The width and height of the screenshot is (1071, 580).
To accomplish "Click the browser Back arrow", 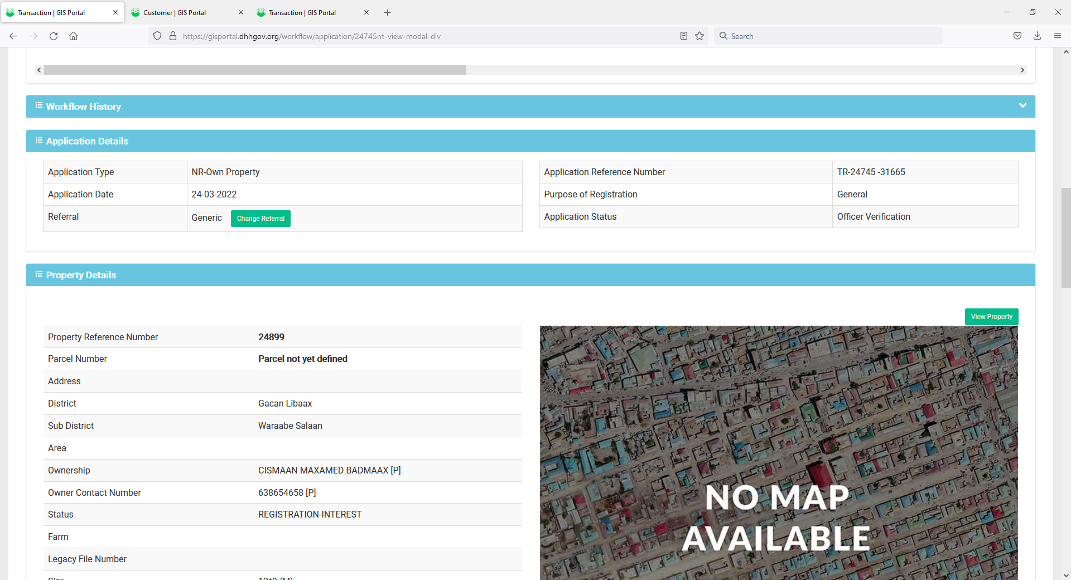I will click(13, 36).
